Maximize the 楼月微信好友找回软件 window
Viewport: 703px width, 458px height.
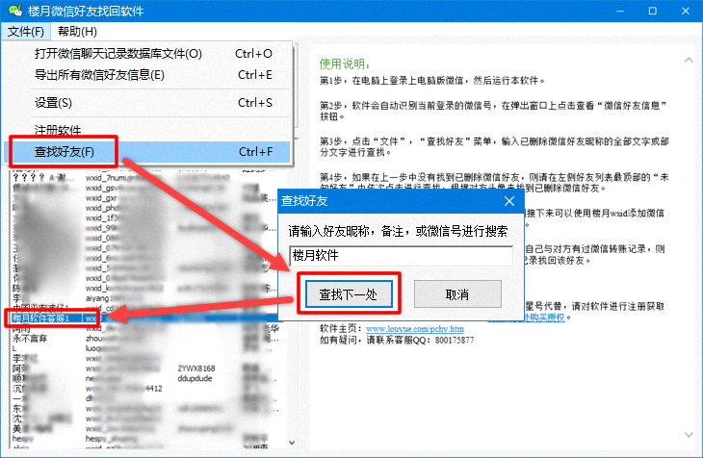[x=653, y=11]
